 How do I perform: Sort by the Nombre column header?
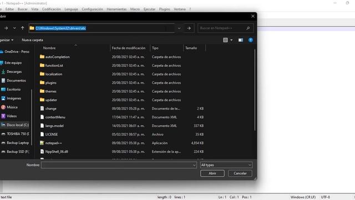tap(49, 48)
